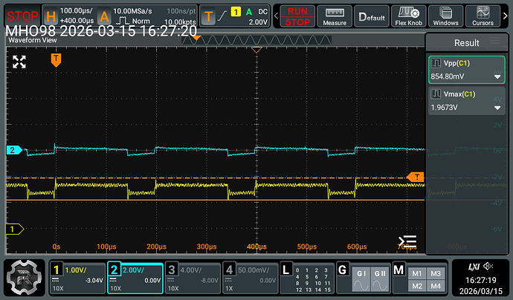Open the Windows menu
513x300 pixels.
448,16
